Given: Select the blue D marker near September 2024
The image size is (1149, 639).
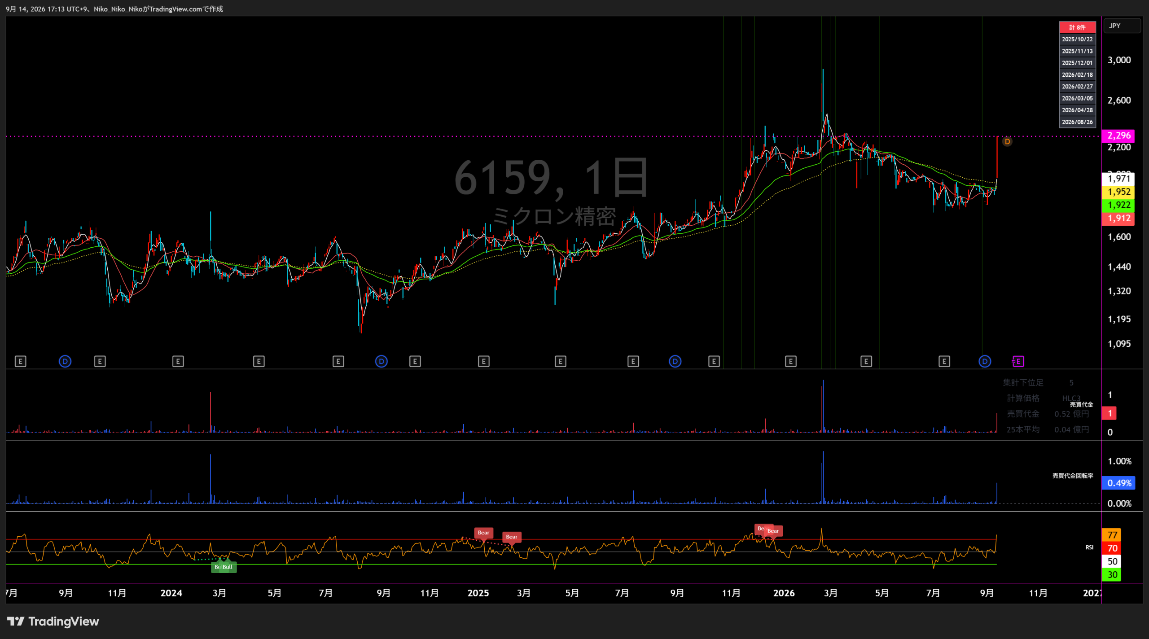Looking at the screenshot, I should click(382, 361).
